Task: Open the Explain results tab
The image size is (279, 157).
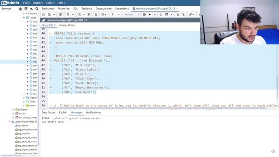Action: pos(63,113)
